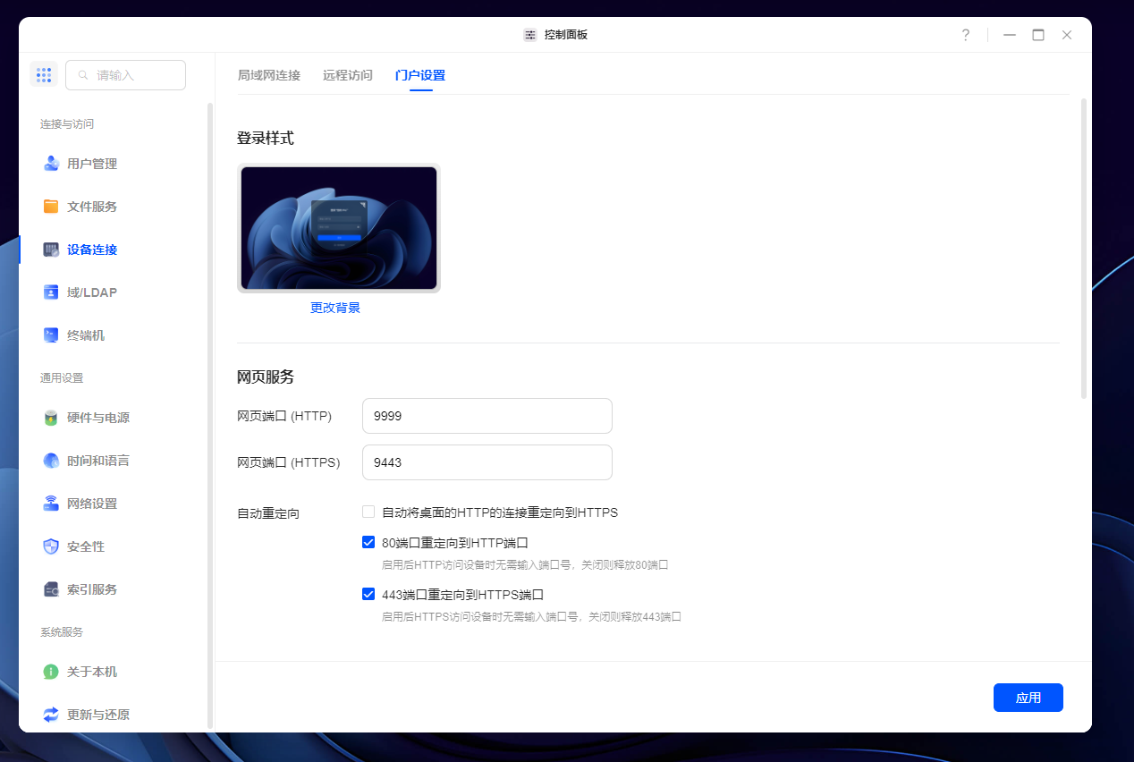Switch to 局域网连接 tab
The width and height of the screenshot is (1134, 762).
[269, 75]
